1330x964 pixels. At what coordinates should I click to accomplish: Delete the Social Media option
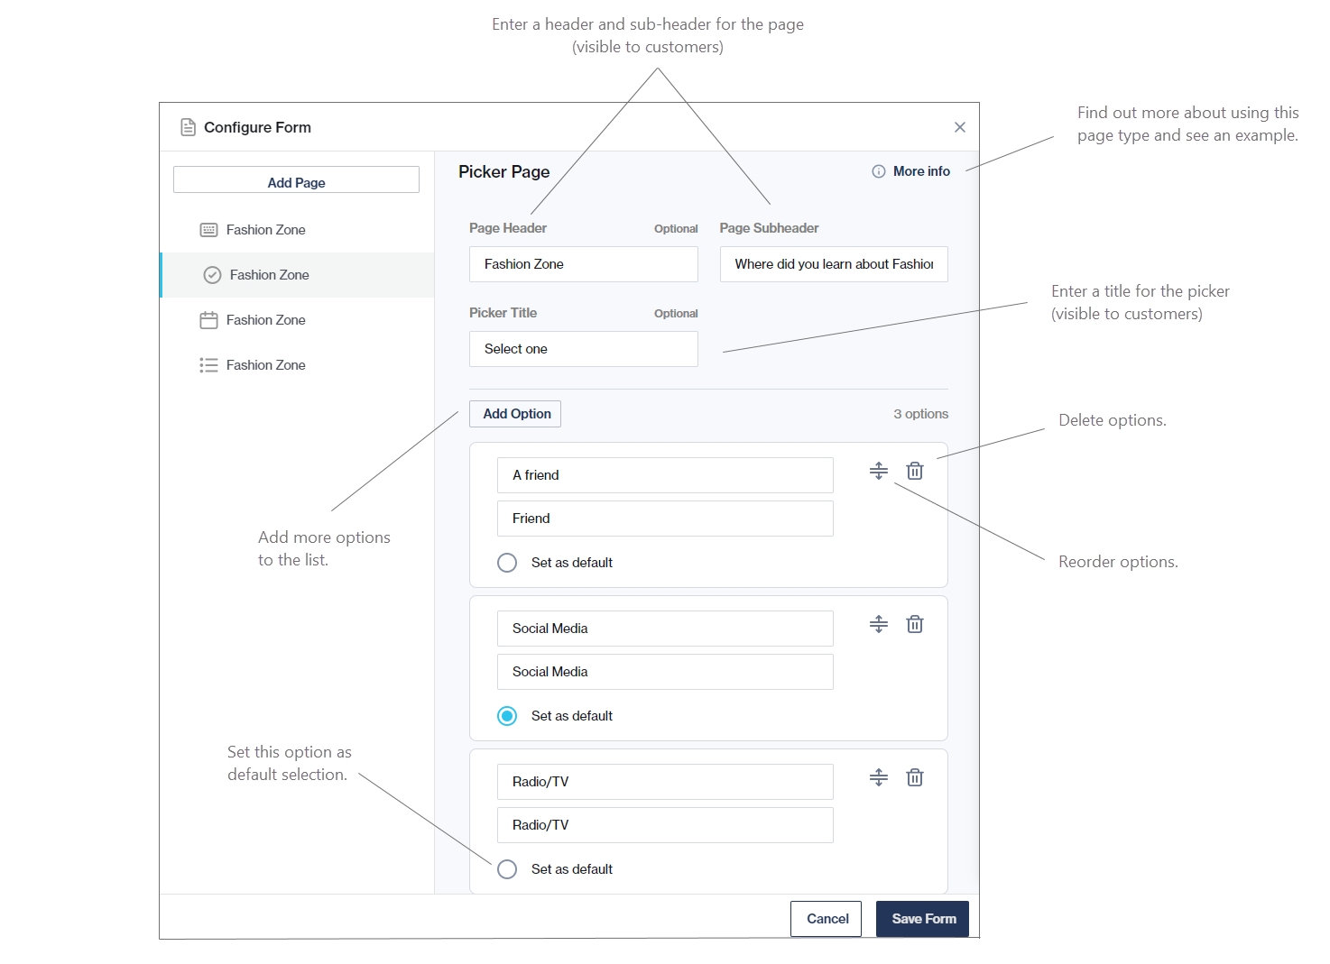coord(914,624)
